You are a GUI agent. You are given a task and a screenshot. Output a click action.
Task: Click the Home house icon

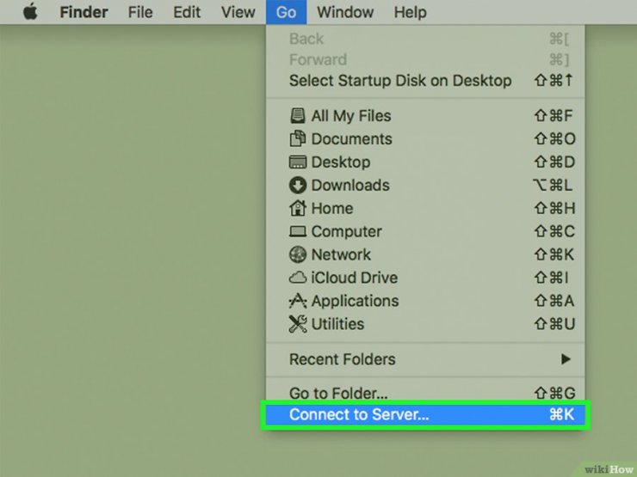point(297,208)
